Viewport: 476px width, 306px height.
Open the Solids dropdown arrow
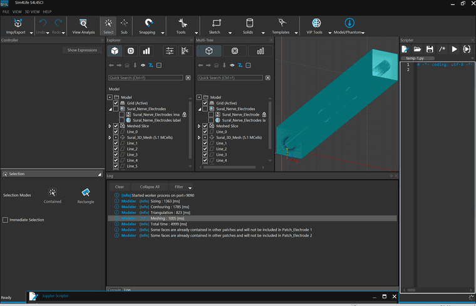pyautogui.click(x=263, y=33)
